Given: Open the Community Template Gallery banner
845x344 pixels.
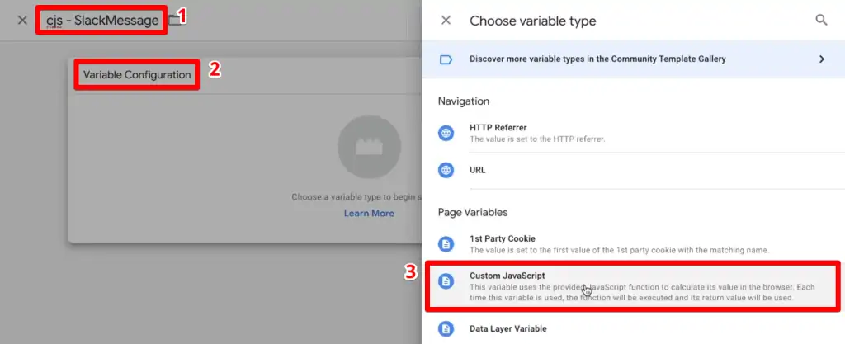Looking at the screenshot, I should pos(634,59).
